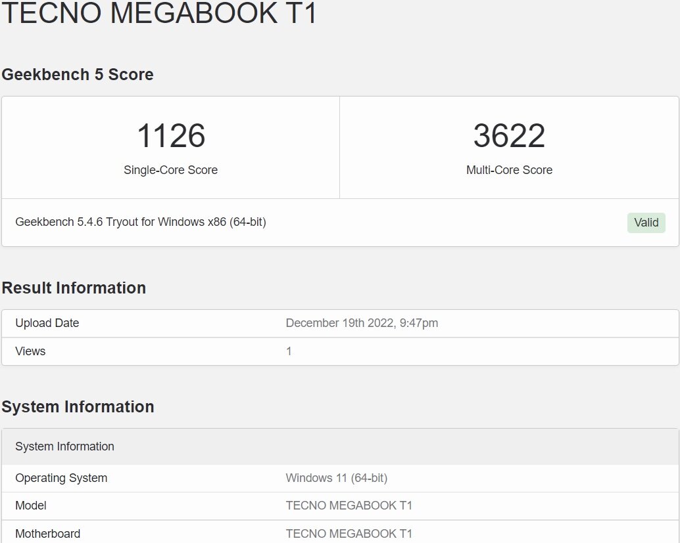Click the Motherboard row label
This screenshot has width=680, height=543.
click(48, 533)
